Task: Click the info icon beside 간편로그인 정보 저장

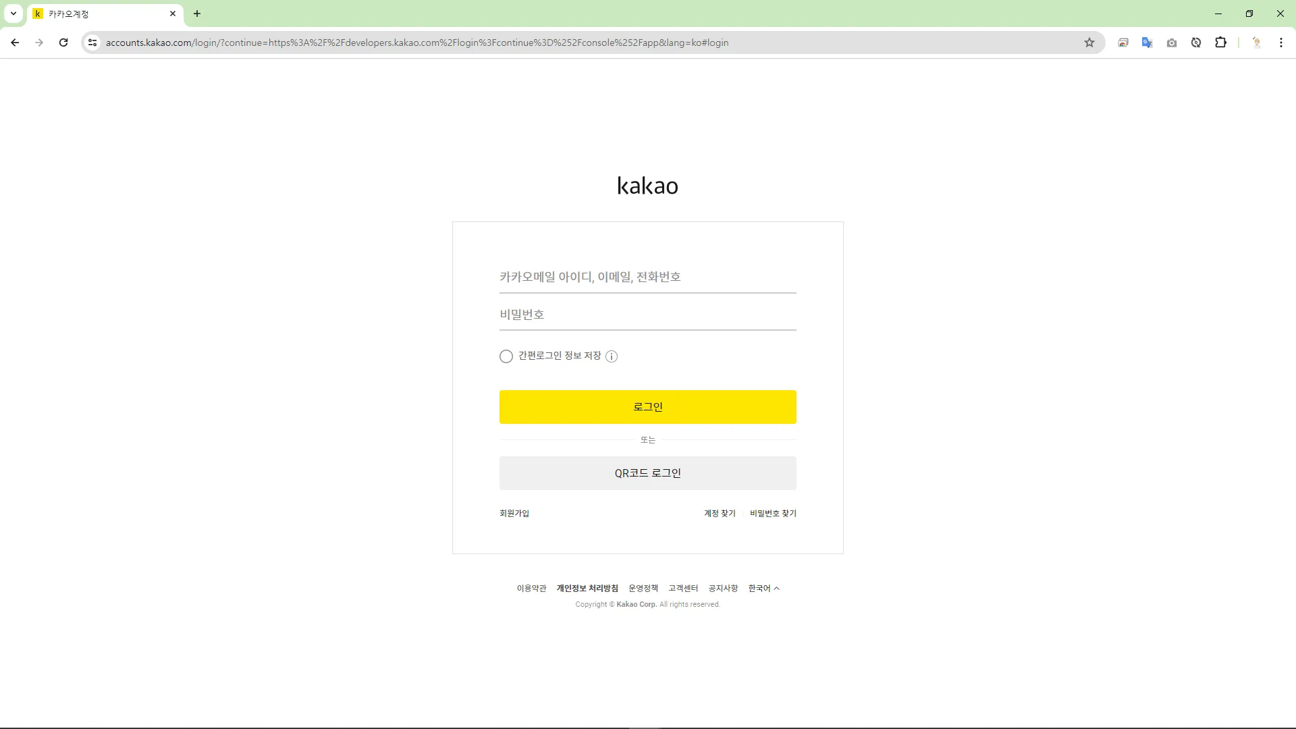Action: coord(612,356)
